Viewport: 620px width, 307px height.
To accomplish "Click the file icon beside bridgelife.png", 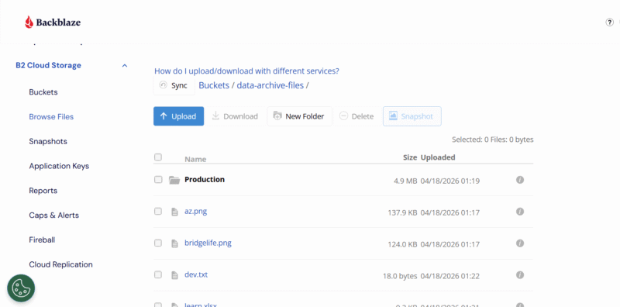I will pyautogui.click(x=174, y=243).
